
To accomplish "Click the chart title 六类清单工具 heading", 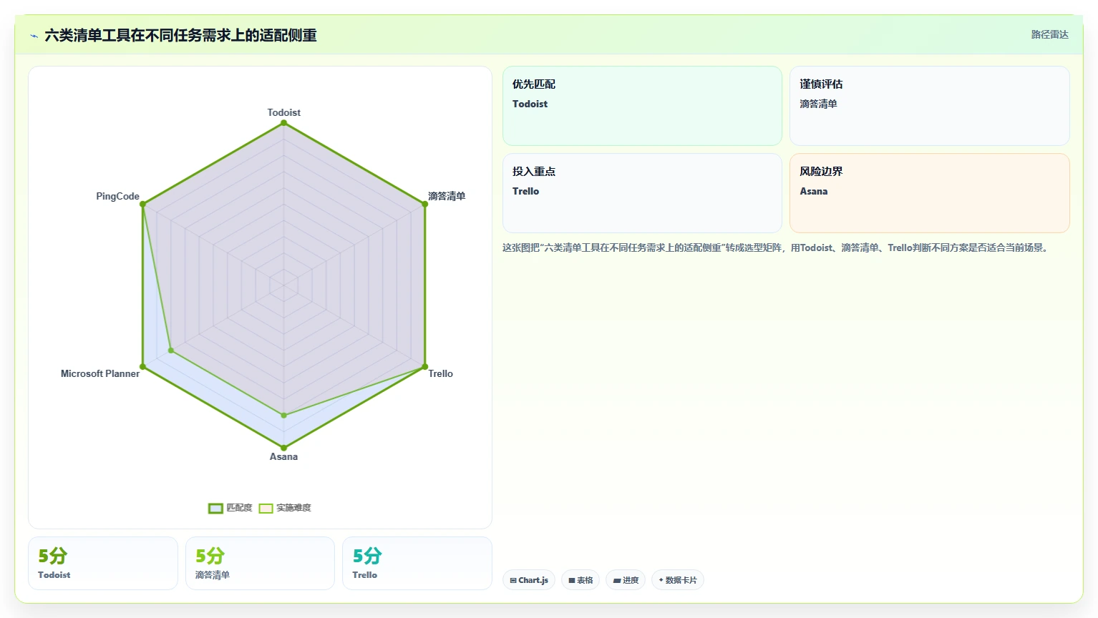I will coord(180,35).
